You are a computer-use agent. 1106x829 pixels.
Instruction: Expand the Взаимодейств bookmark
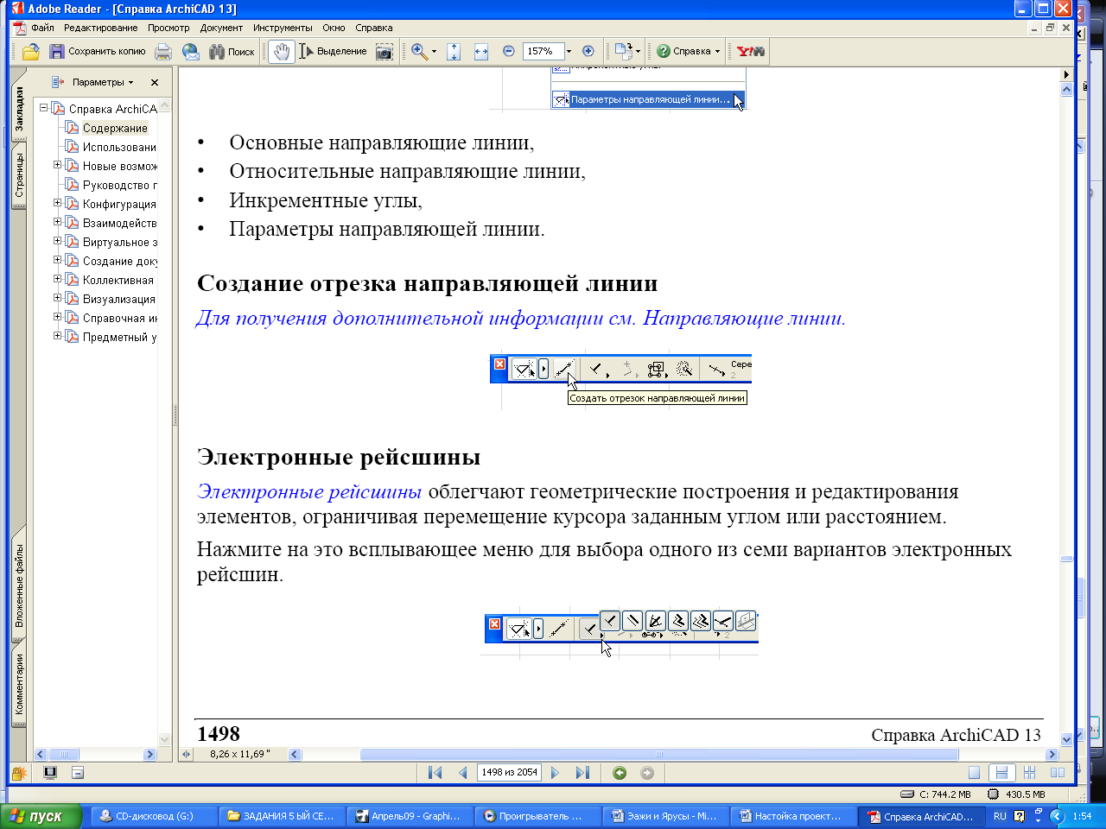[58, 222]
